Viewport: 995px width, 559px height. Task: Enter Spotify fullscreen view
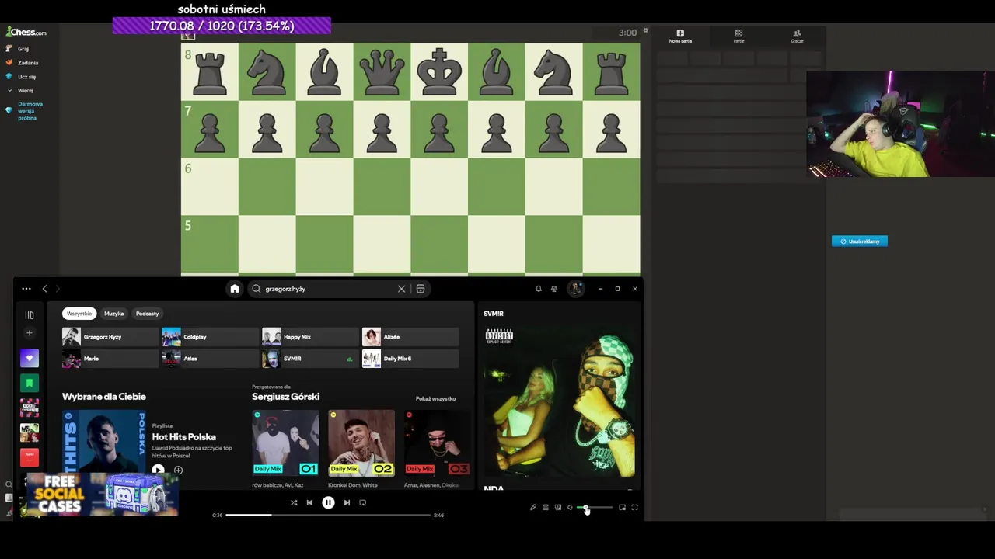pos(634,507)
